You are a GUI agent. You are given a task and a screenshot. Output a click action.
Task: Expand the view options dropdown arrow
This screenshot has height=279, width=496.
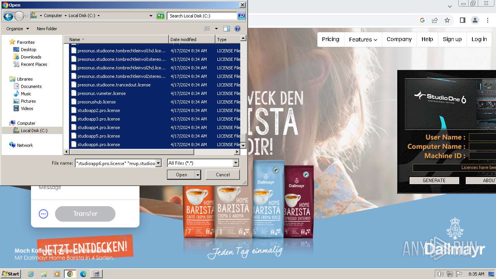tap(216, 29)
